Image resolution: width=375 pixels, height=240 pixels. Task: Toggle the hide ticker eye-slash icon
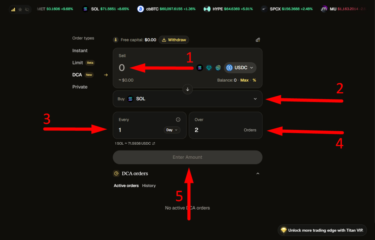tap(27, 9)
